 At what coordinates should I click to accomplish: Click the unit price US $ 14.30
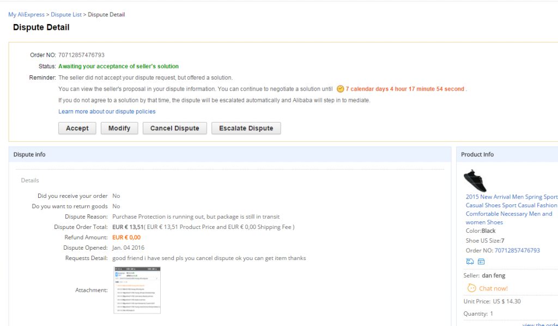pos(507,301)
